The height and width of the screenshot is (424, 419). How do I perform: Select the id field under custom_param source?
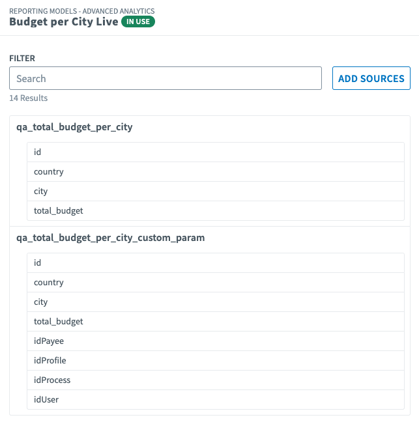pyautogui.click(x=215, y=263)
